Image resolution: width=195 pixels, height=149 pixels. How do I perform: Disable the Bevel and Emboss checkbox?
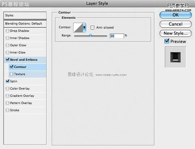[8, 60]
